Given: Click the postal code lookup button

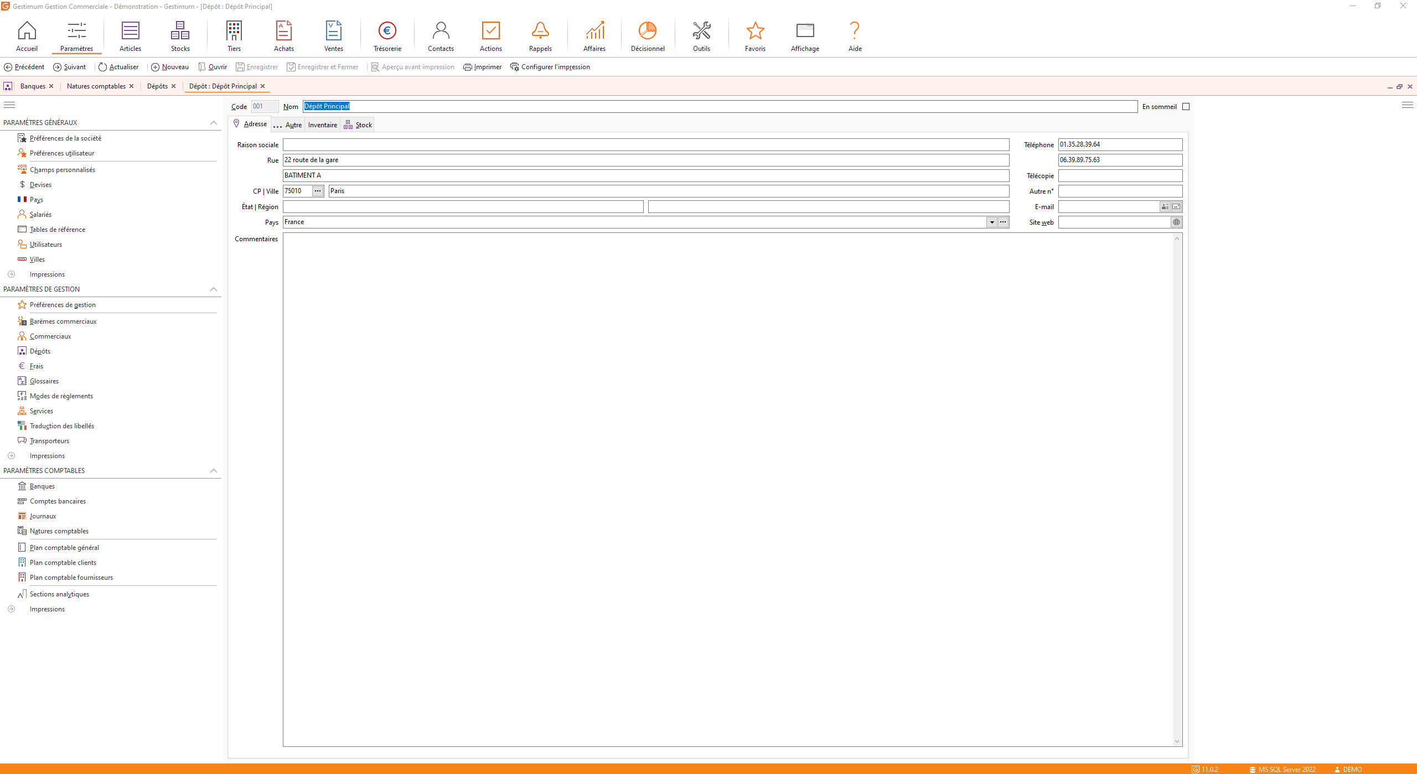Looking at the screenshot, I should [318, 191].
